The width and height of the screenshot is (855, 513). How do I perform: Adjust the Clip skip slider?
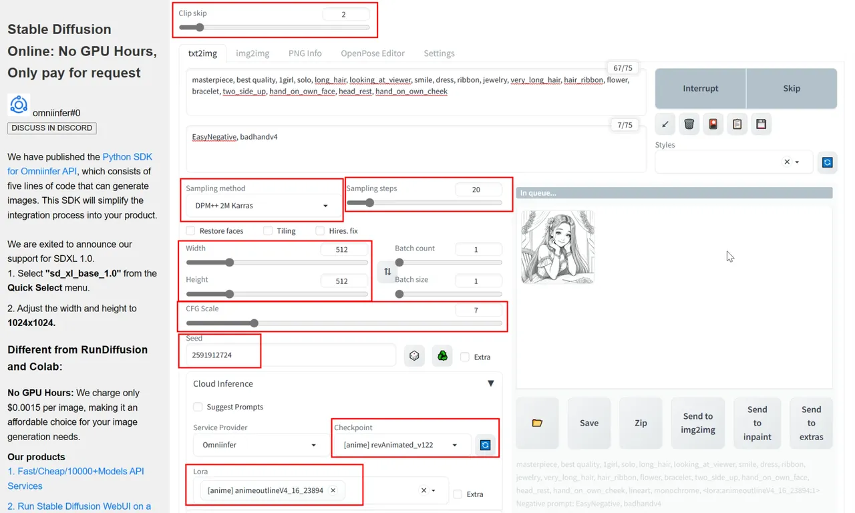tap(274, 27)
